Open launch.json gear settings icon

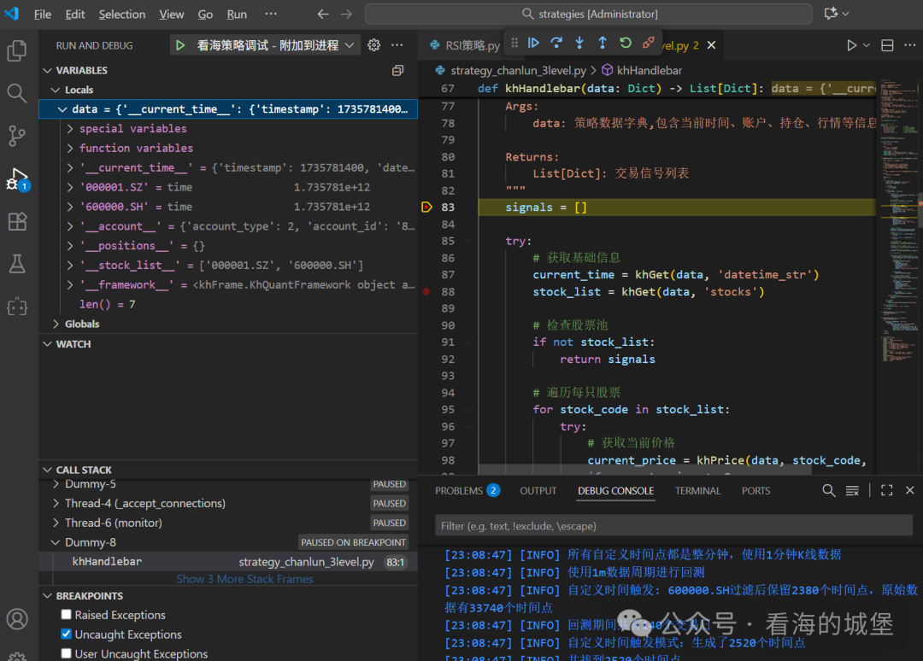[x=373, y=45]
